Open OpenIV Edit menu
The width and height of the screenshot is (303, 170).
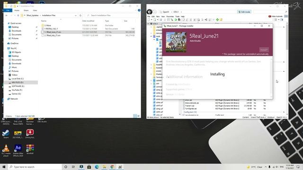[153, 17]
